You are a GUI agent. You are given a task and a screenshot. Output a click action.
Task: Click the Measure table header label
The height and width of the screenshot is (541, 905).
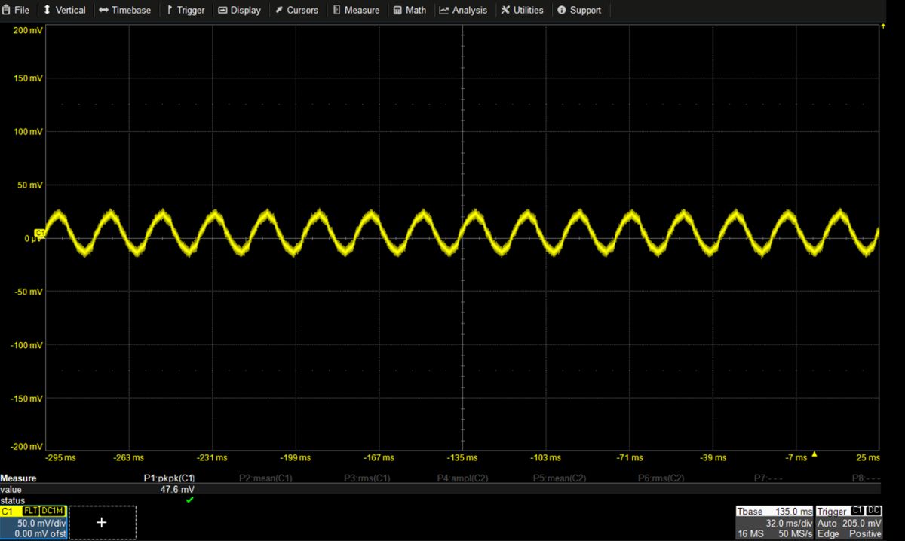point(18,478)
